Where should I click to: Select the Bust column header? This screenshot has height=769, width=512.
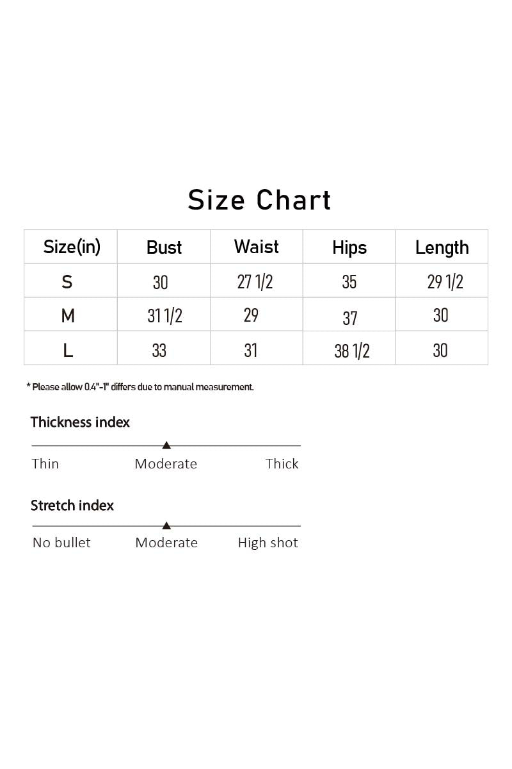click(164, 247)
